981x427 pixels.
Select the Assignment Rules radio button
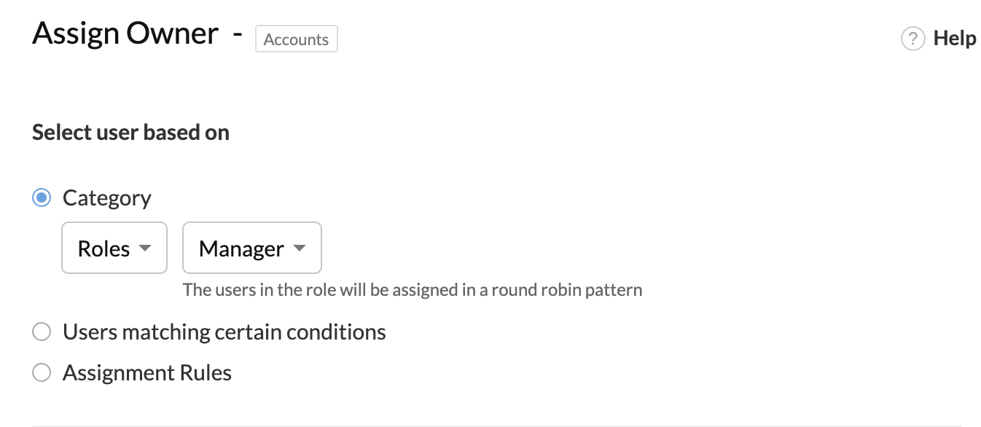coord(42,373)
